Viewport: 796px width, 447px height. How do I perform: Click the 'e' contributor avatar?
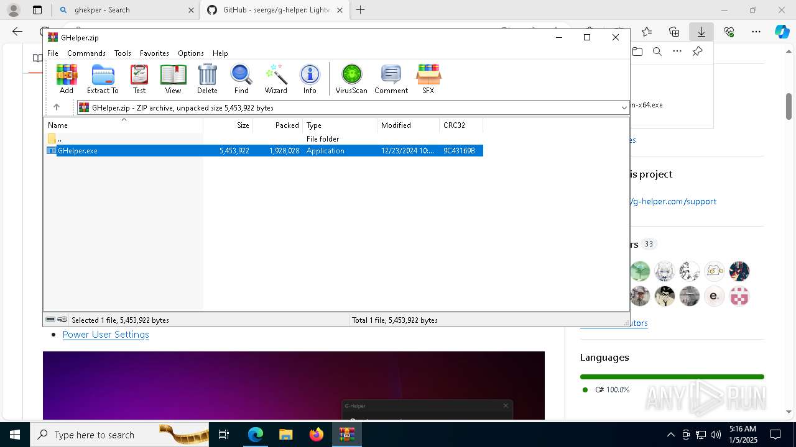click(715, 296)
